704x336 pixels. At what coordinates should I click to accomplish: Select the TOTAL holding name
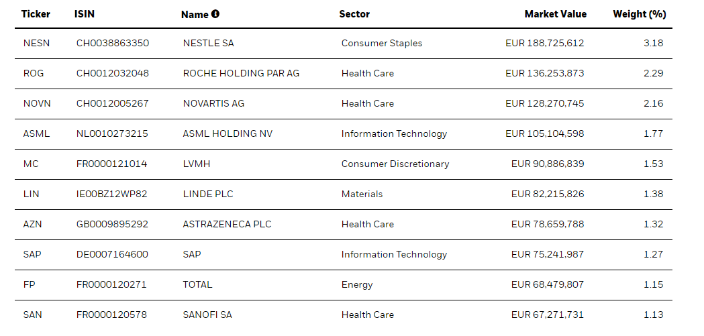coord(197,284)
